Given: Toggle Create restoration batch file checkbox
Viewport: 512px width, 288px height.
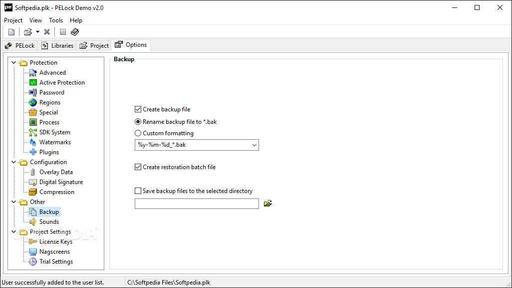Looking at the screenshot, I should (138, 167).
